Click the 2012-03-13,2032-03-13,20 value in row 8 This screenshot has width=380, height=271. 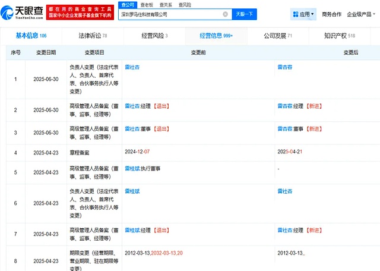(x=154, y=253)
